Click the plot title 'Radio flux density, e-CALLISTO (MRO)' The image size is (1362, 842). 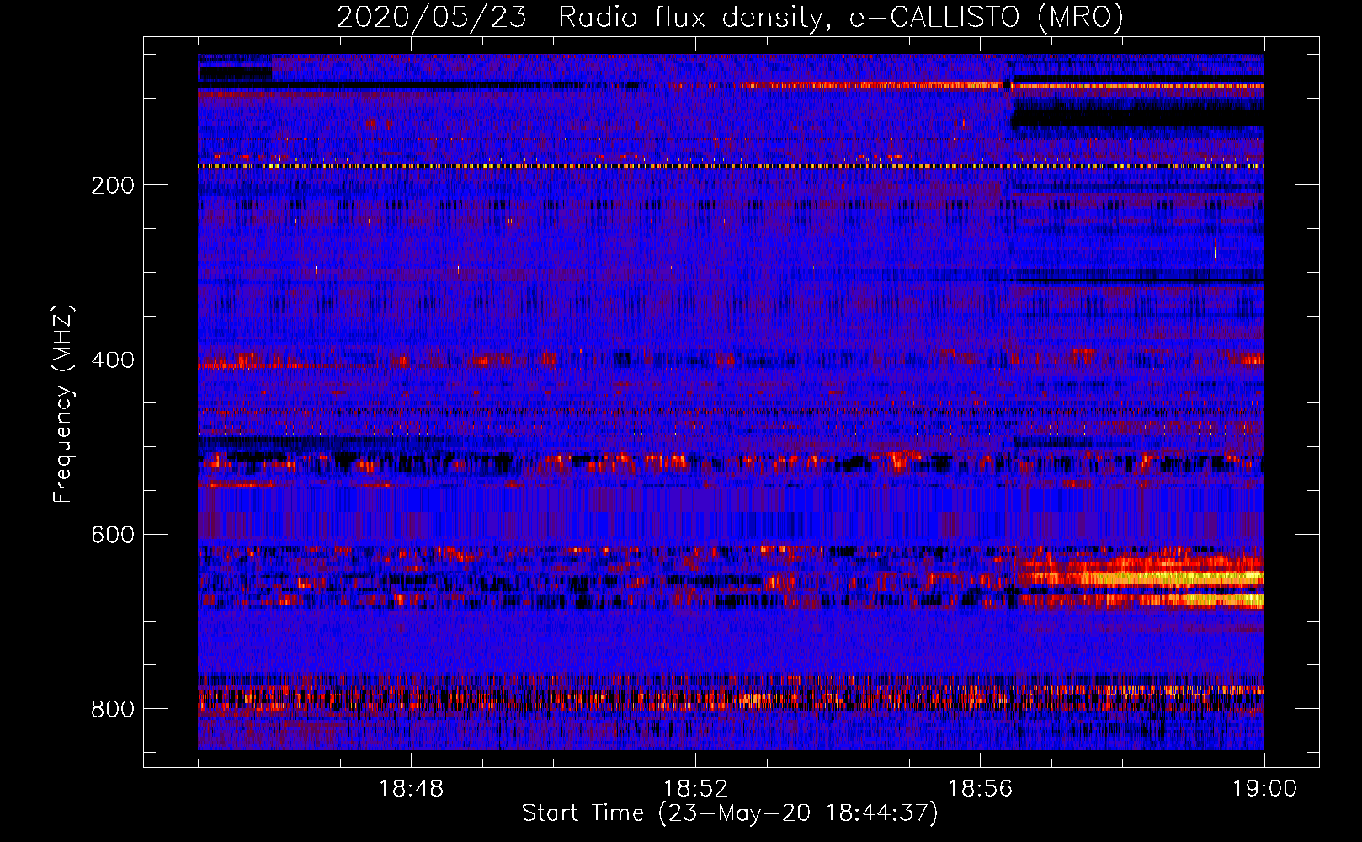[840, 17]
